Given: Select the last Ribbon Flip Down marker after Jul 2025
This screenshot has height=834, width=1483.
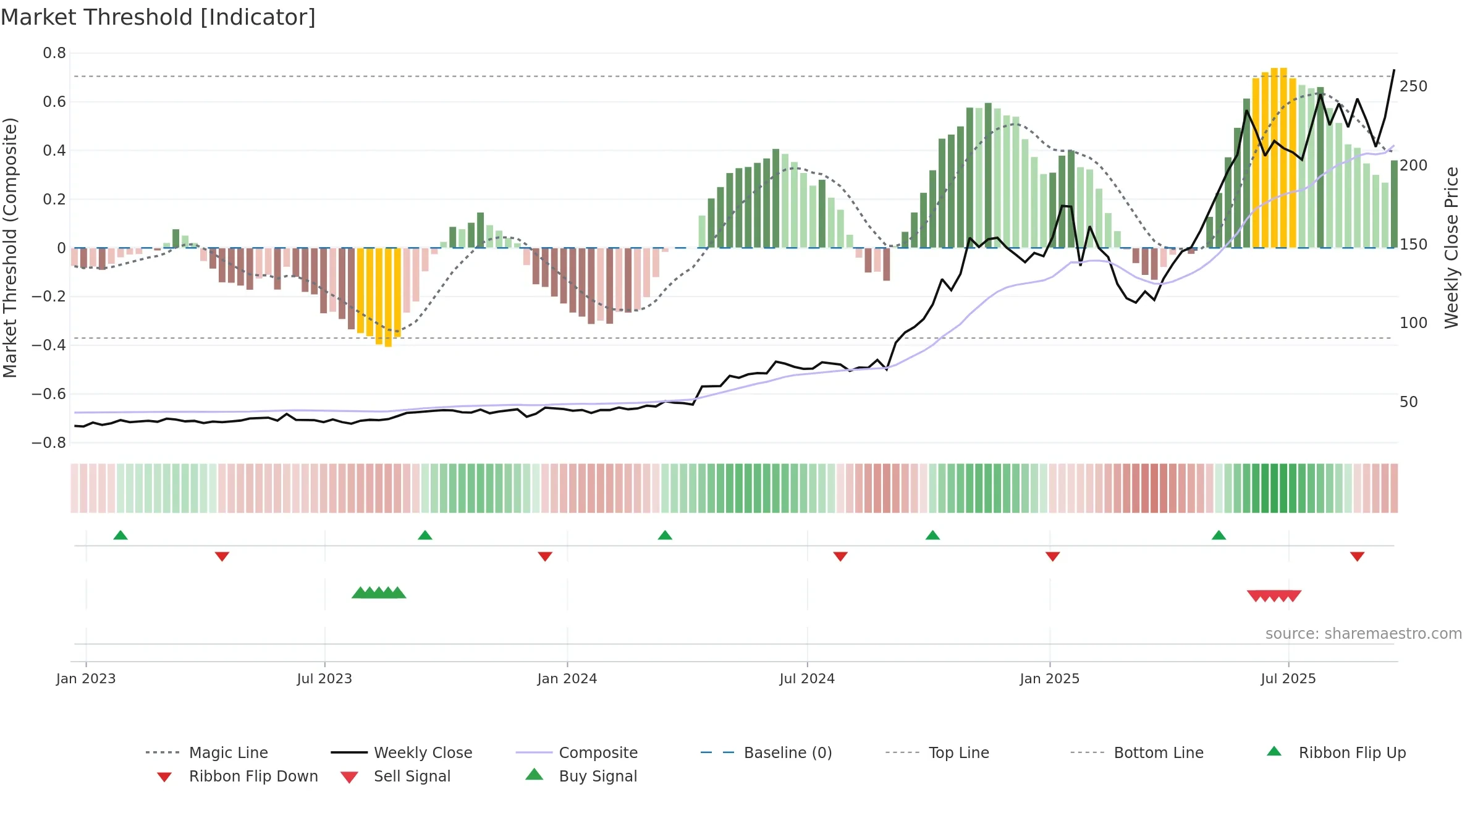Looking at the screenshot, I should coord(1358,557).
